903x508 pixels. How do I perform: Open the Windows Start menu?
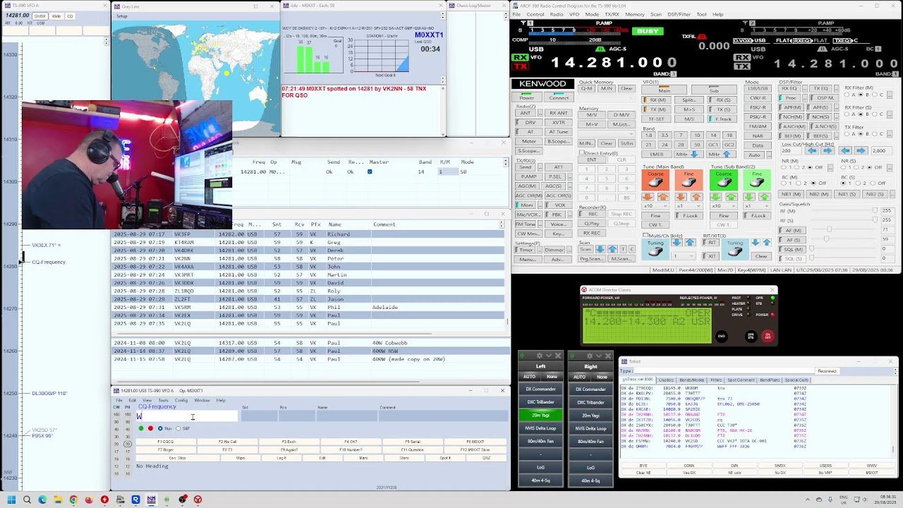pos(11,500)
